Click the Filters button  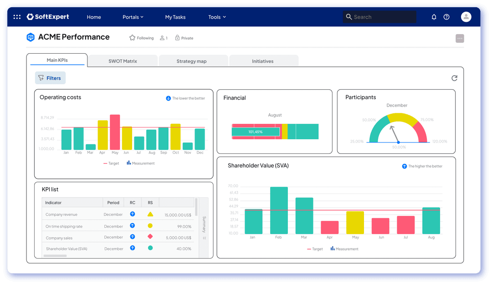[50, 78]
